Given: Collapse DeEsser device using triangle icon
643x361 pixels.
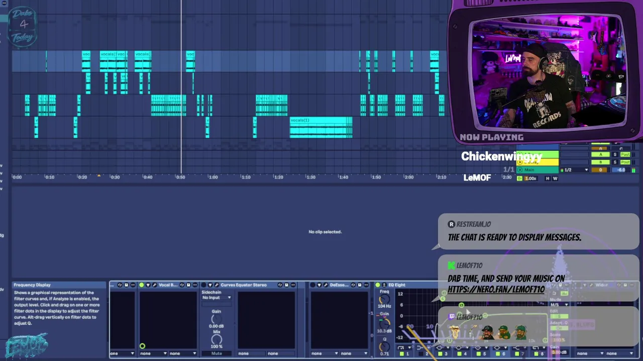Looking at the screenshot, I should click(319, 285).
